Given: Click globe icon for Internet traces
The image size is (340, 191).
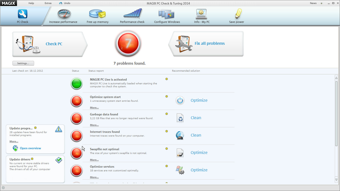Looking at the screenshot, I should (x=180, y=135).
